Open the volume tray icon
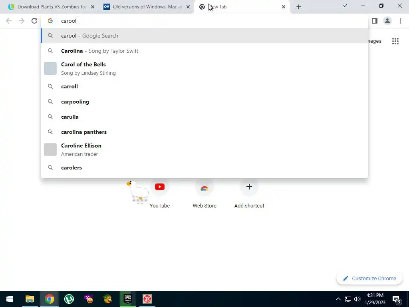Image resolution: width=409 pixels, height=307 pixels. (x=357, y=299)
